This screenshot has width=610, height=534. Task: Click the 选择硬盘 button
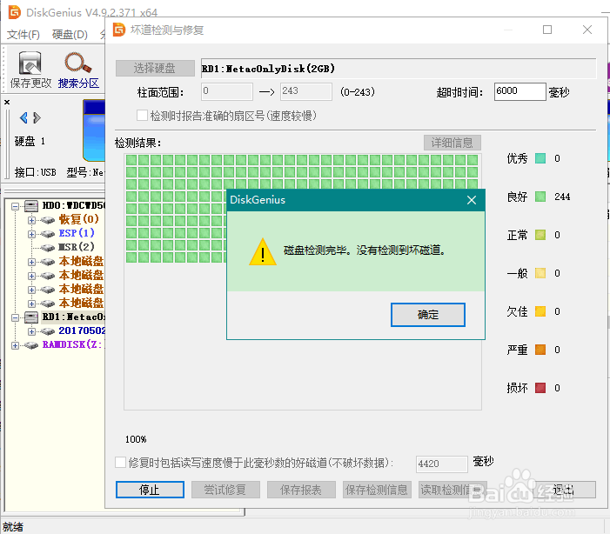click(155, 68)
